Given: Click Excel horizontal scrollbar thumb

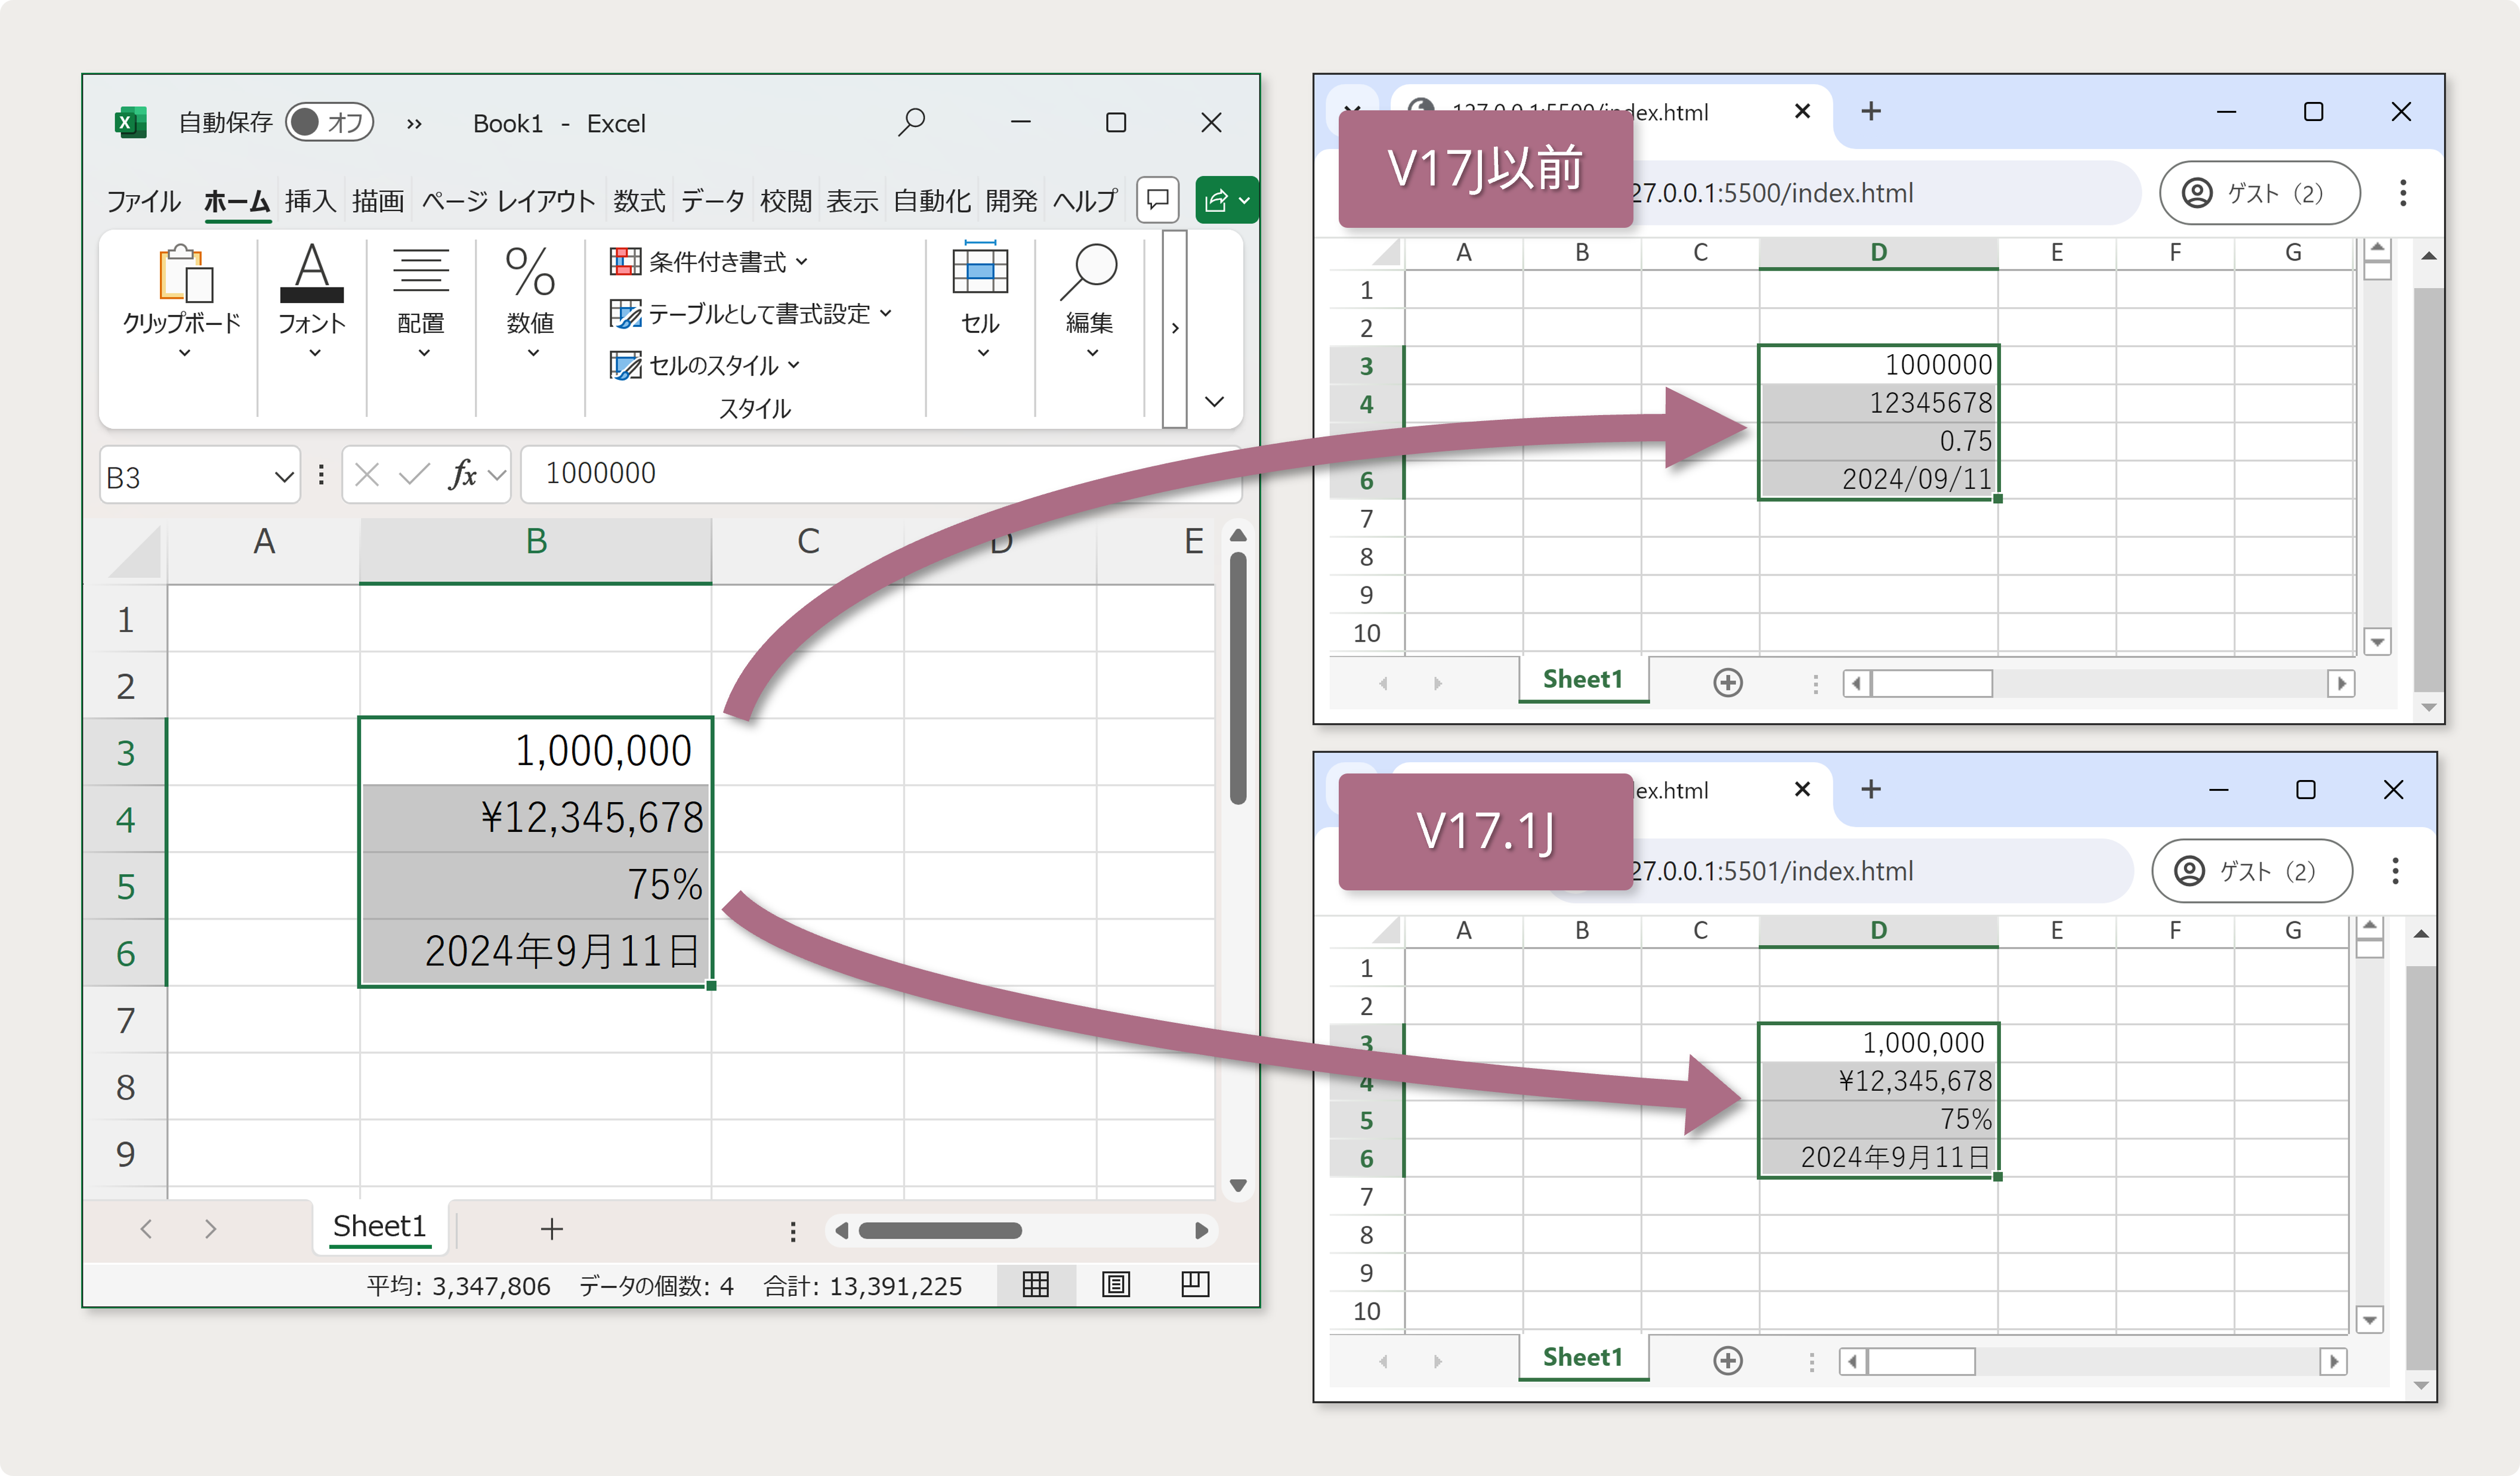Looking at the screenshot, I should 940,1230.
